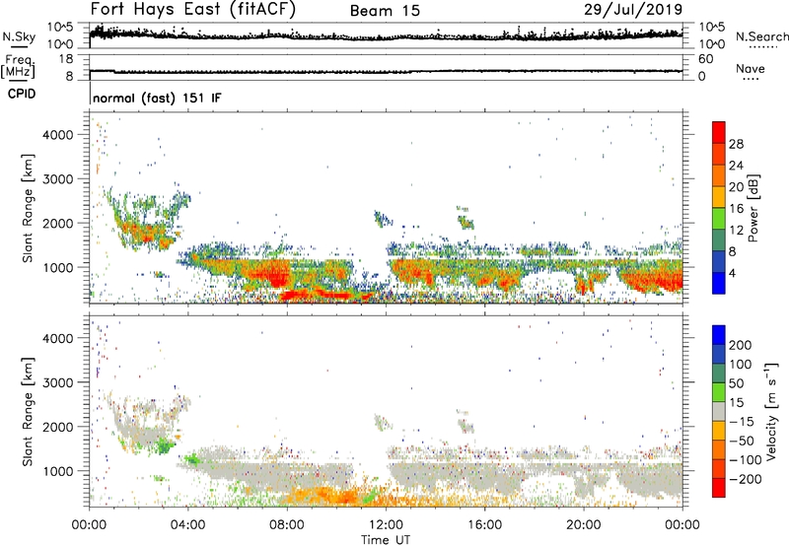This screenshot has width=789, height=546.
Task: Click the "16:00" time tick label
Action: tap(484, 525)
